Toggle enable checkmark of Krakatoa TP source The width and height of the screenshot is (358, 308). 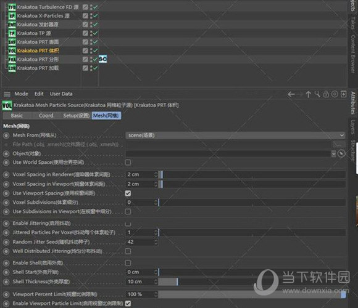[95, 33]
